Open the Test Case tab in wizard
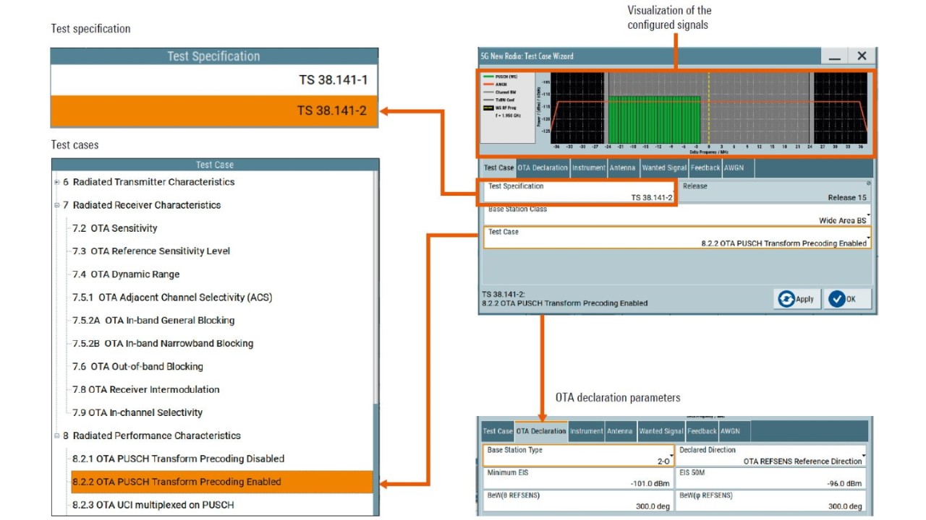 pyautogui.click(x=498, y=168)
